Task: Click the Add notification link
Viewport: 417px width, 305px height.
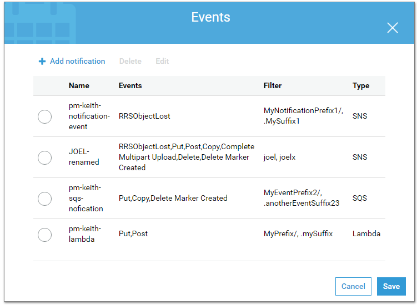Action: coord(77,61)
